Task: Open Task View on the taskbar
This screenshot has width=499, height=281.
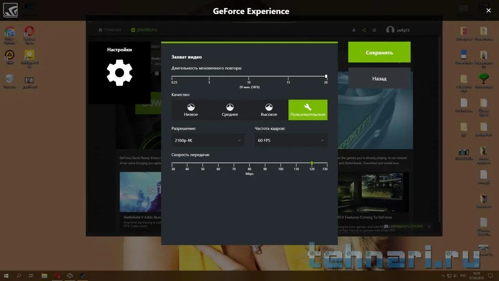Action: tap(31, 276)
